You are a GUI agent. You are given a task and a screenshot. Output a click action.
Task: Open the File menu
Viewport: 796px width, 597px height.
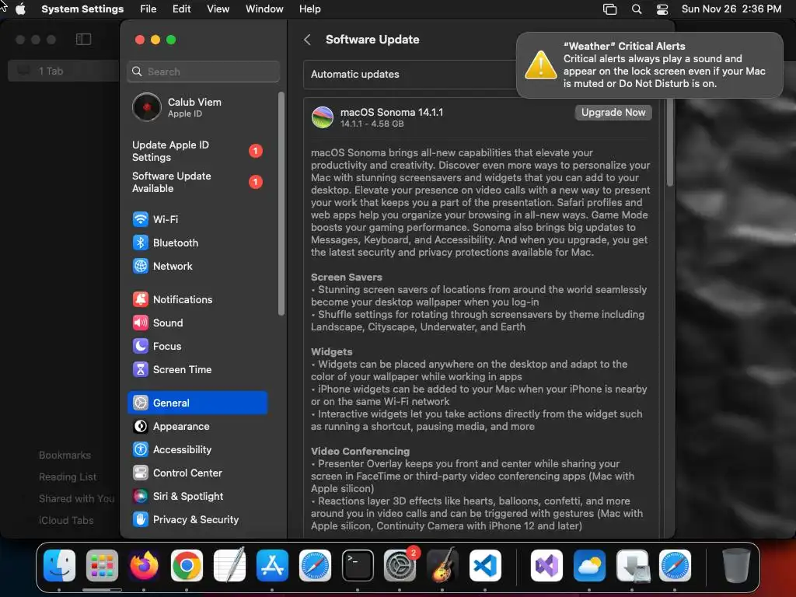click(148, 9)
